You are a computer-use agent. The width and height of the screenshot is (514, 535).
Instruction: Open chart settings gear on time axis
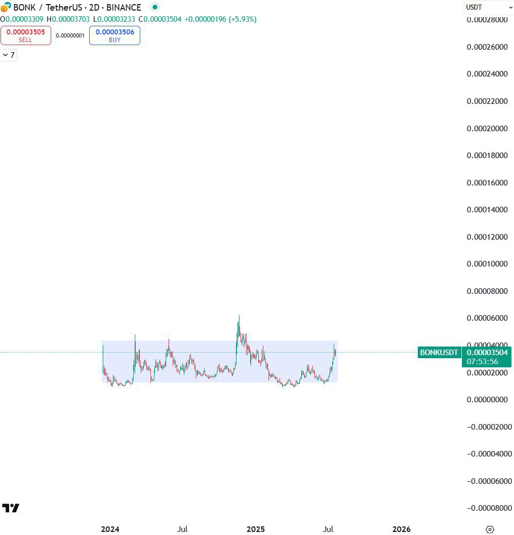point(489,529)
